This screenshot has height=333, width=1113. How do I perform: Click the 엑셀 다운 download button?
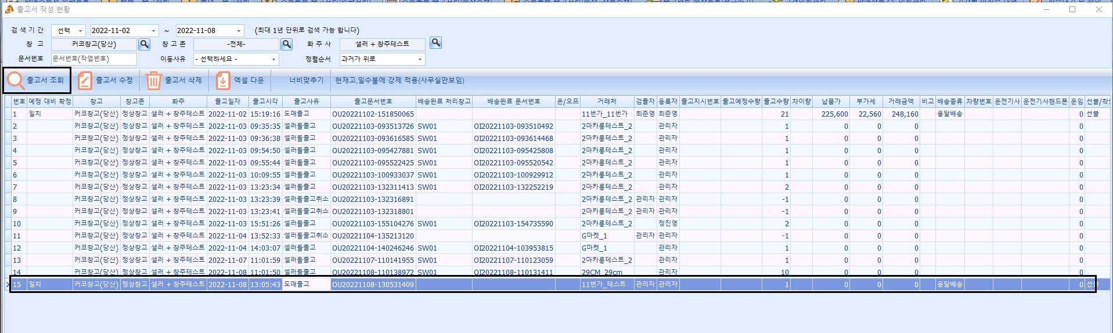click(240, 81)
